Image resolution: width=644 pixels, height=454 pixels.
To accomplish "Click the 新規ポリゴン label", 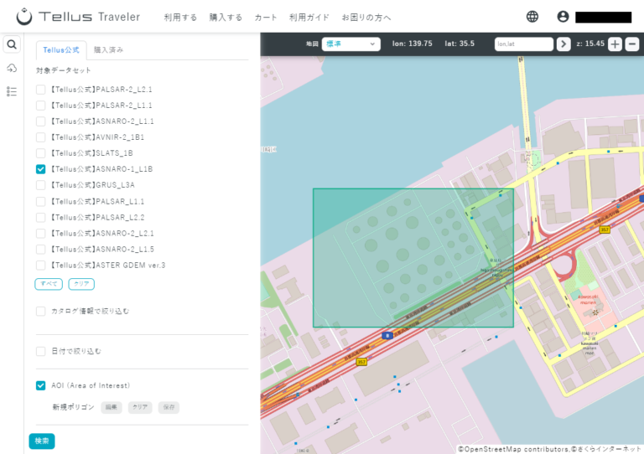I will coord(73,407).
